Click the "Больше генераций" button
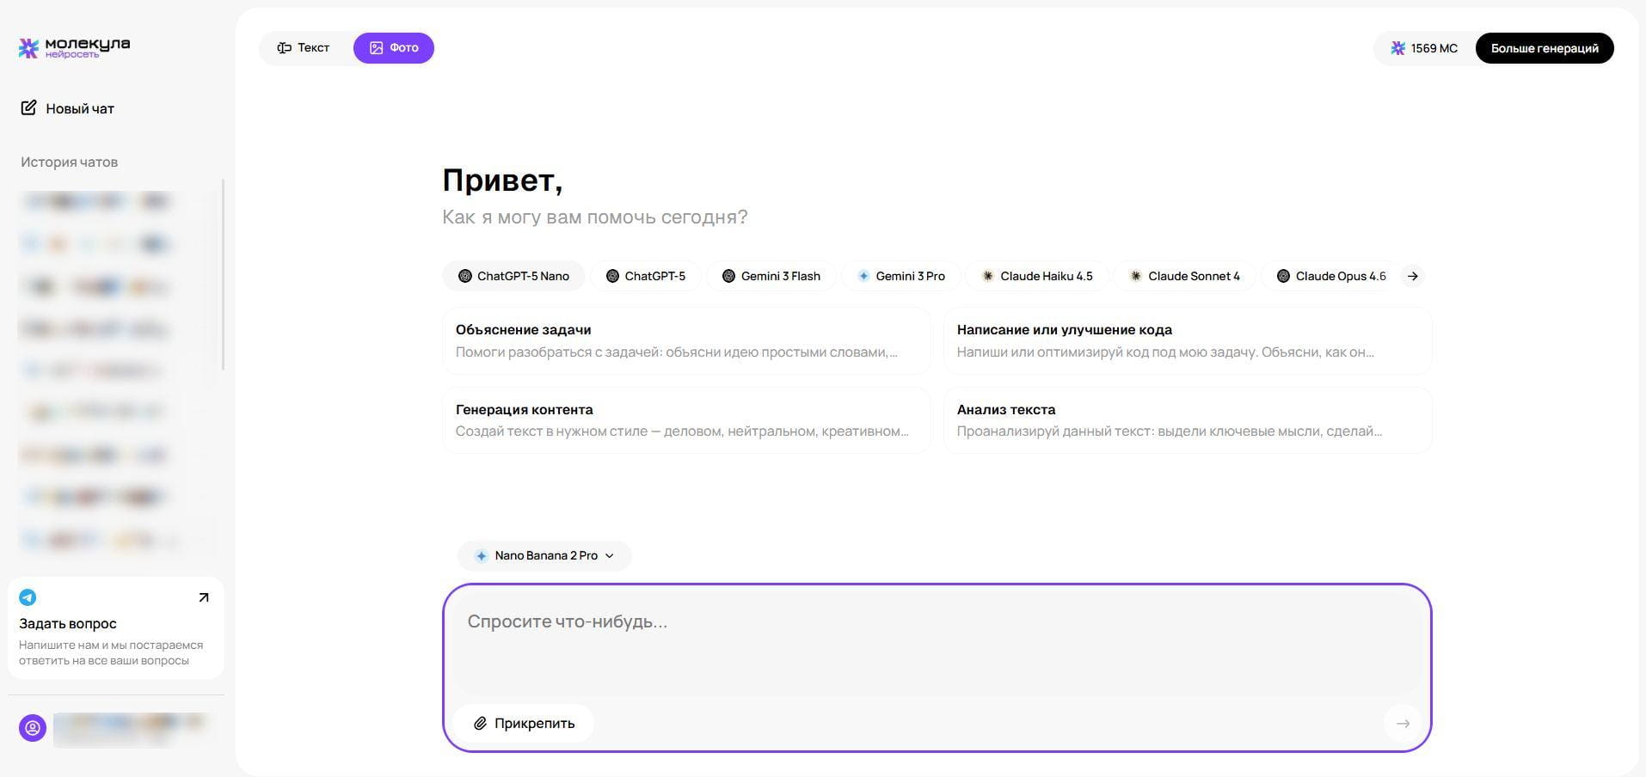 click(1544, 48)
